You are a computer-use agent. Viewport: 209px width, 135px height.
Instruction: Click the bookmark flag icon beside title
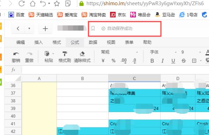[93, 29]
